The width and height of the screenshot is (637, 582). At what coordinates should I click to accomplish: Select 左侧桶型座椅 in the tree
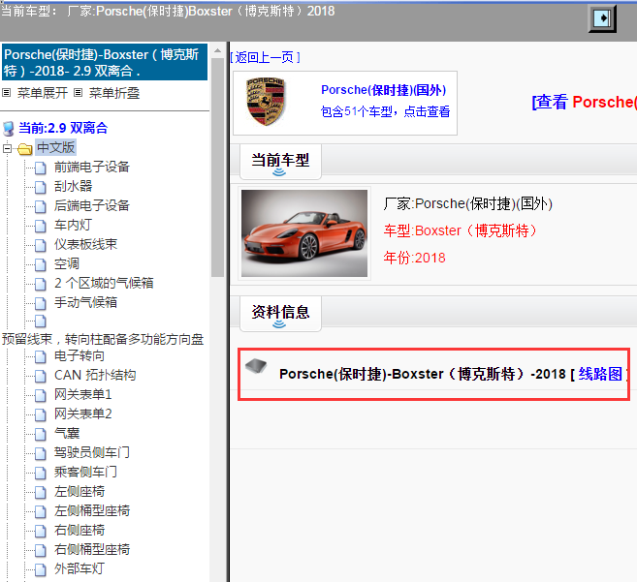92,510
